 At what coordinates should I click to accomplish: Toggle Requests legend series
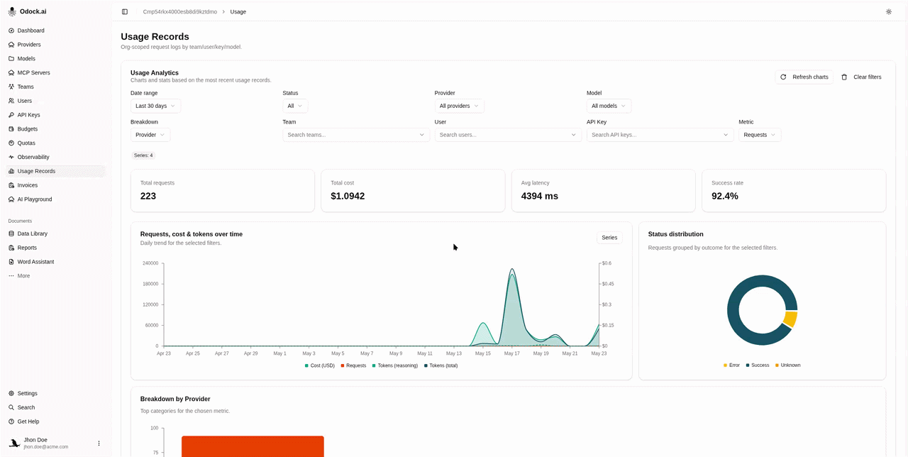[353, 365]
